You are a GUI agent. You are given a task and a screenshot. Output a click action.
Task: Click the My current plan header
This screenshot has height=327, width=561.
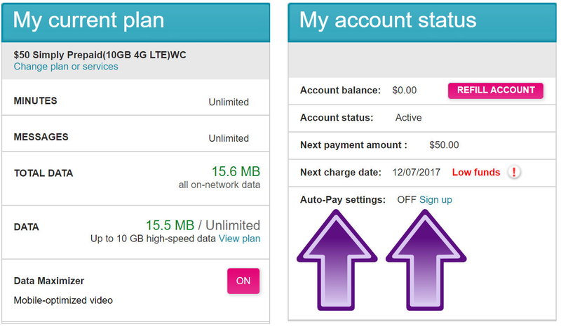[135, 22]
